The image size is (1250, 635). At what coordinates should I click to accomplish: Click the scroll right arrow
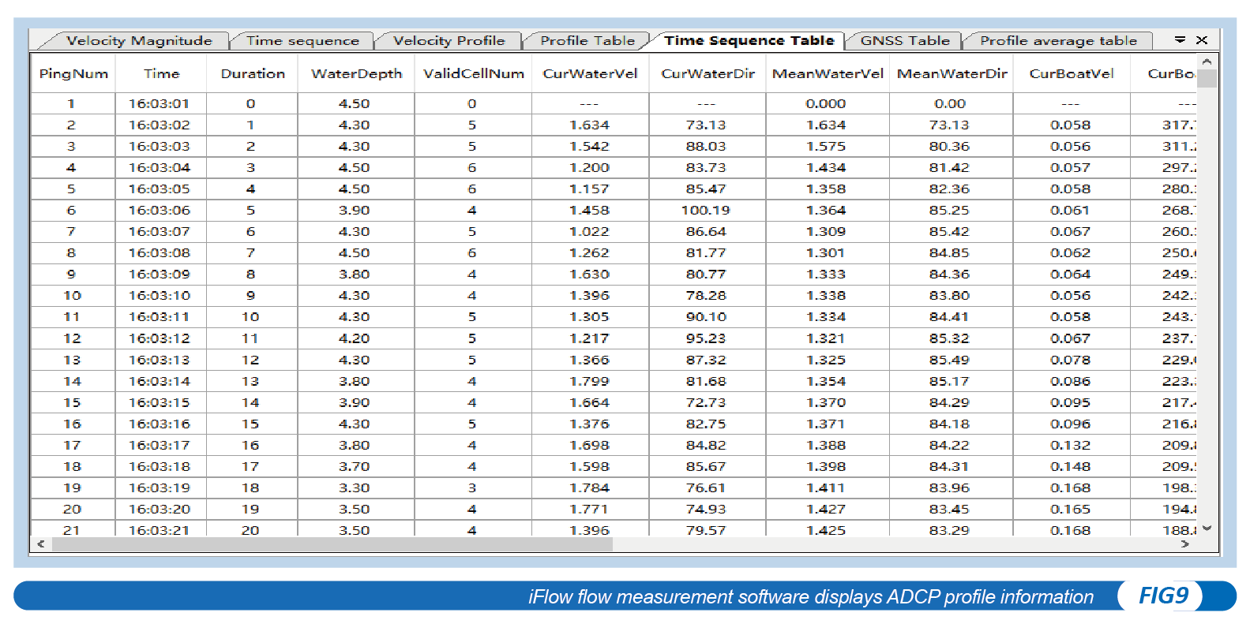[x=1184, y=544]
